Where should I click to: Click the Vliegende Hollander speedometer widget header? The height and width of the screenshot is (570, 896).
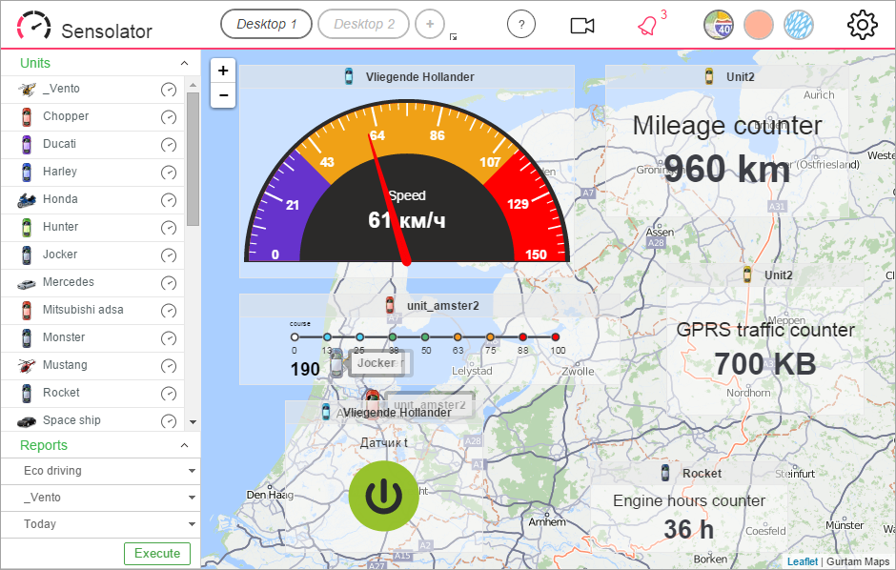407,76
